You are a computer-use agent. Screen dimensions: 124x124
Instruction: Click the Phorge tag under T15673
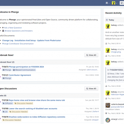(x=7, y=70)
